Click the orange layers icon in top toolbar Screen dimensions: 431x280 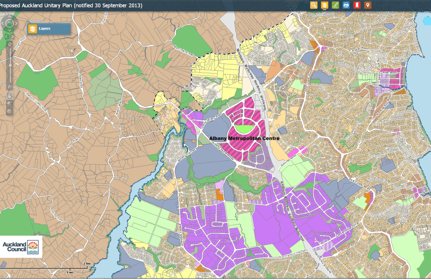[x=325, y=5]
